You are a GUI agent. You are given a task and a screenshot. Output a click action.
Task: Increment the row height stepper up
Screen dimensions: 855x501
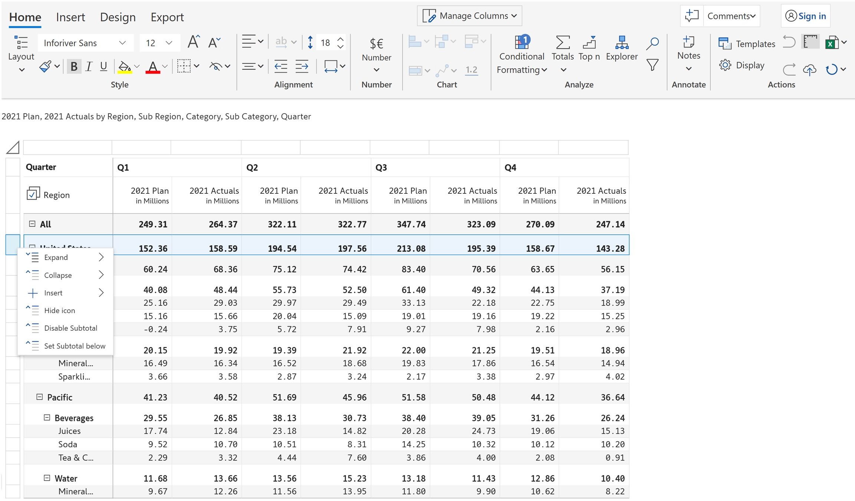tap(340, 39)
